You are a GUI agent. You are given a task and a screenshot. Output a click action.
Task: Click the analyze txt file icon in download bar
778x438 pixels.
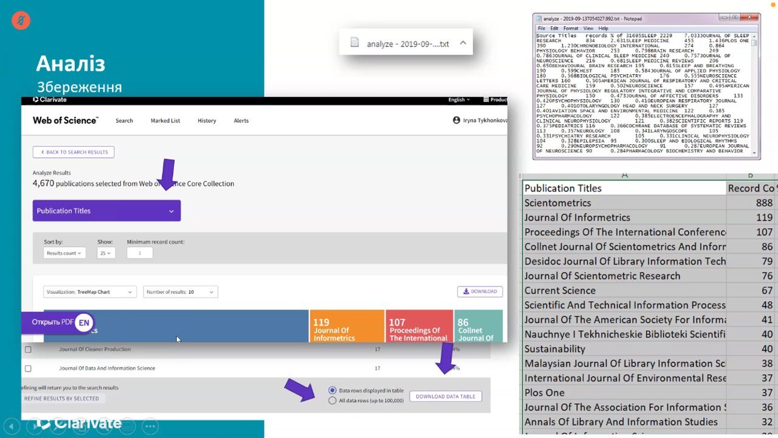[355, 43]
